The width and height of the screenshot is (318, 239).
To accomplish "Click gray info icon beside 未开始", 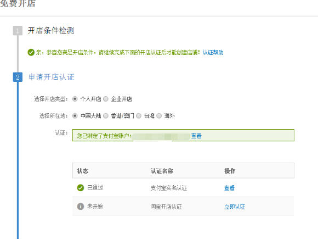I will coord(81,207).
